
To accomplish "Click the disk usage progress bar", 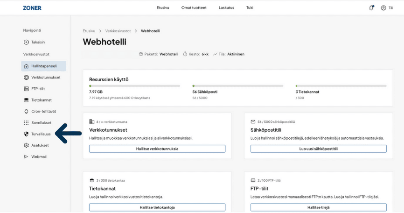I will (x=134, y=86).
